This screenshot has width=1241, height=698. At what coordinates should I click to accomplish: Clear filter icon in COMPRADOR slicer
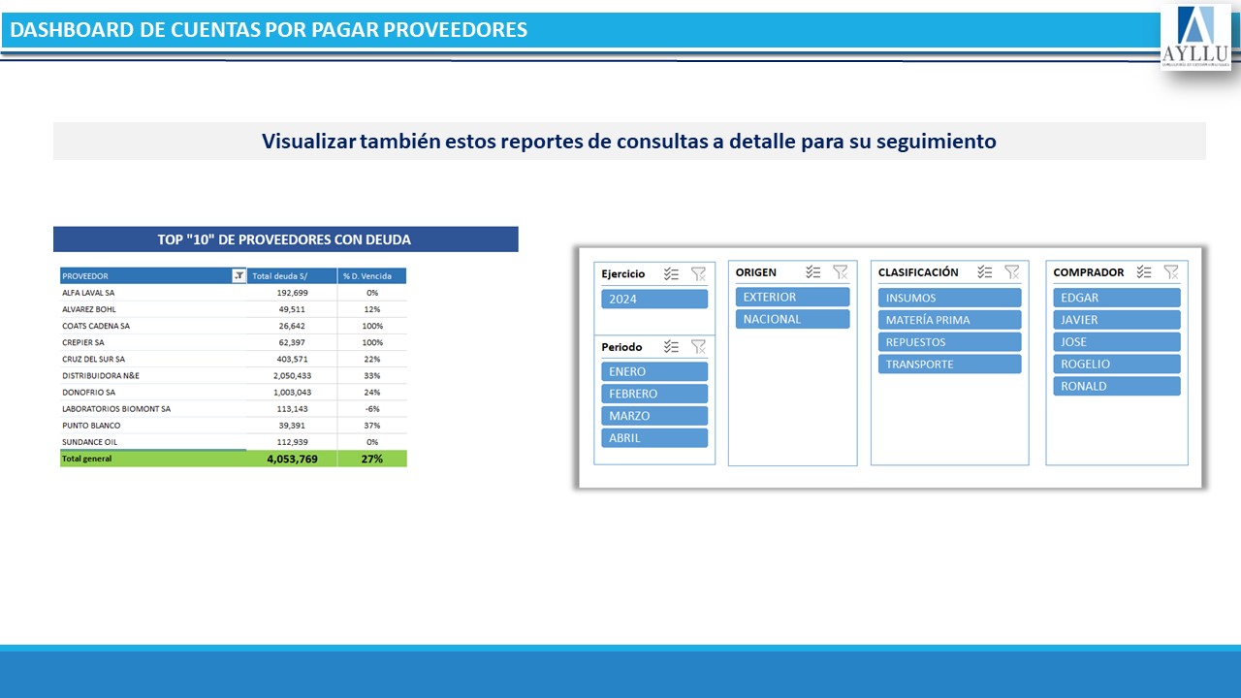pos(1171,272)
